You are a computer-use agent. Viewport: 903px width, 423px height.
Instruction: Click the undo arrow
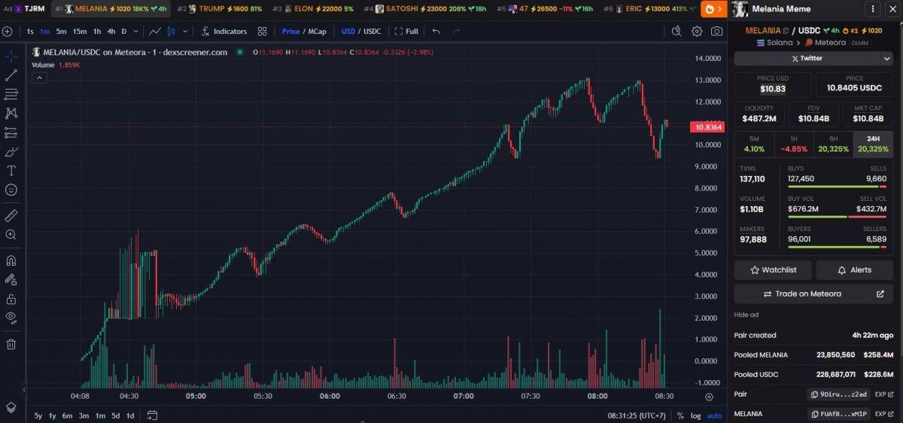[436, 32]
